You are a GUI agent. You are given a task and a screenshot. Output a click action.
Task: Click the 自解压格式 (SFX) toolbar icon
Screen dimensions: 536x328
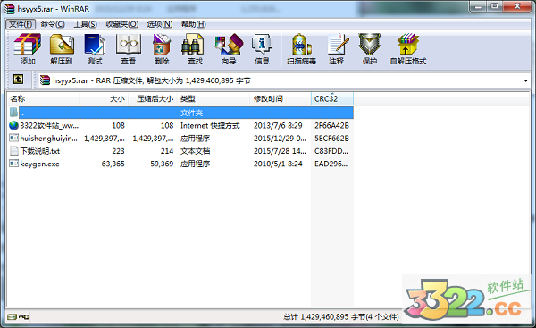408,45
